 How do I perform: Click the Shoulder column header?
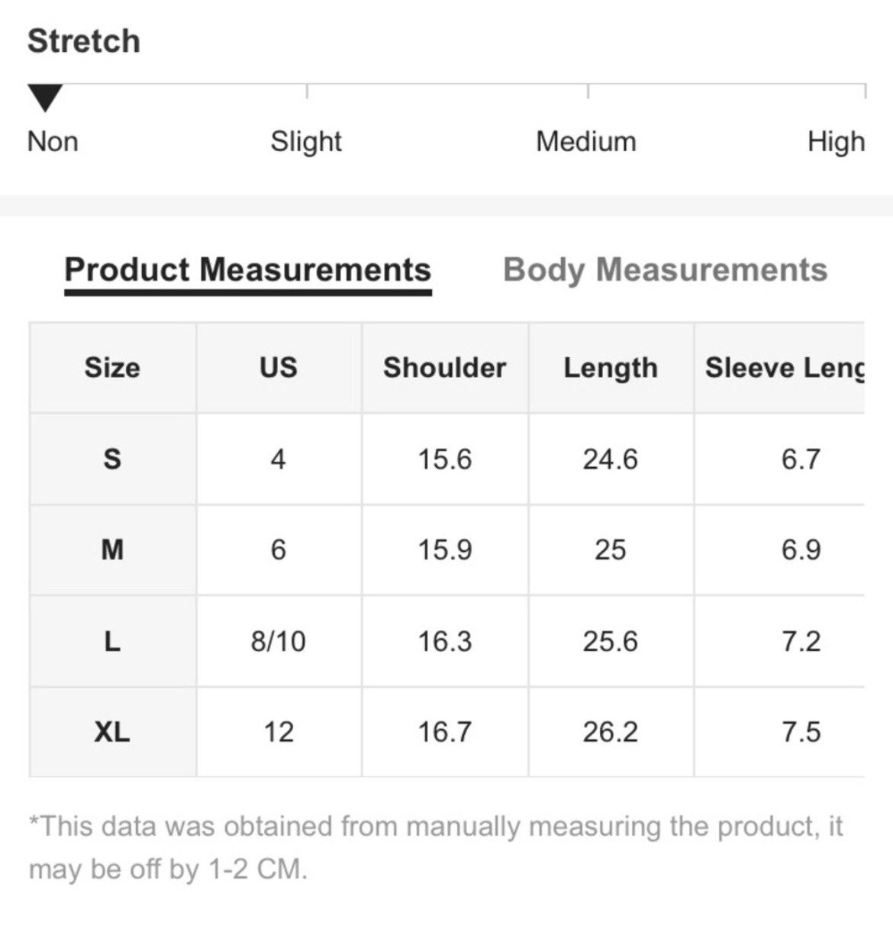(445, 368)
